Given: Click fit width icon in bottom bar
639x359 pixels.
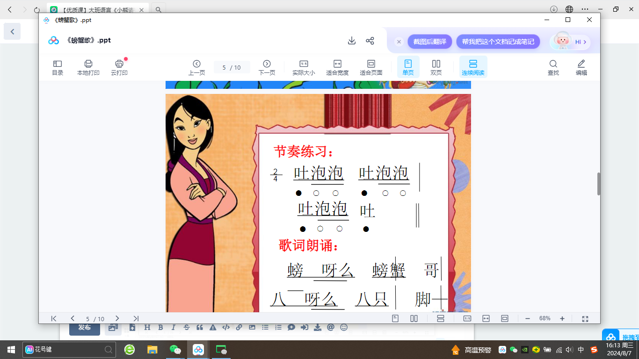Looking at the screenshot, I should 486,318.
